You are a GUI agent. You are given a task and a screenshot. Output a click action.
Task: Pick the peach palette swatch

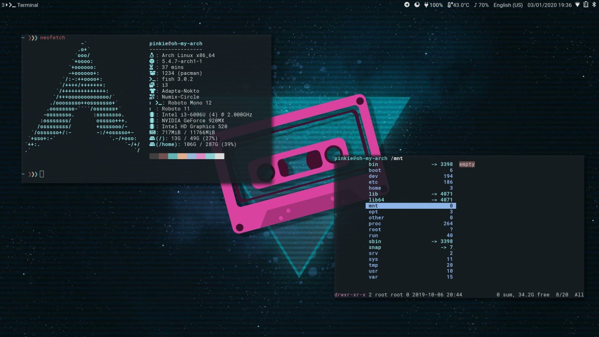182,156
